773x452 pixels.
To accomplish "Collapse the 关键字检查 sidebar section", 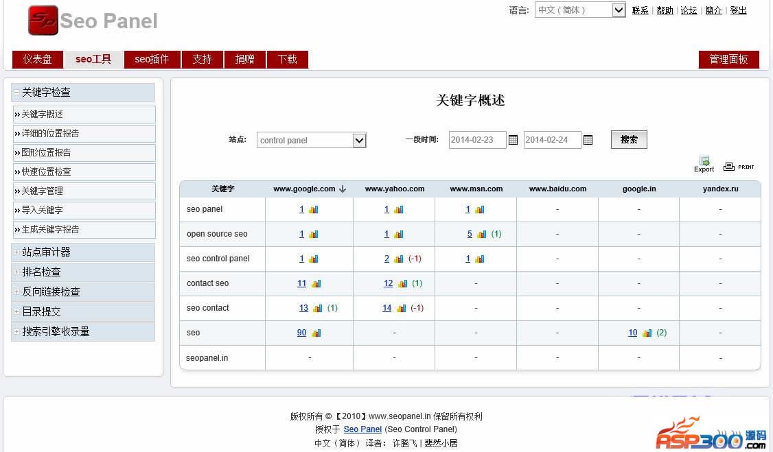I will 16,93.
